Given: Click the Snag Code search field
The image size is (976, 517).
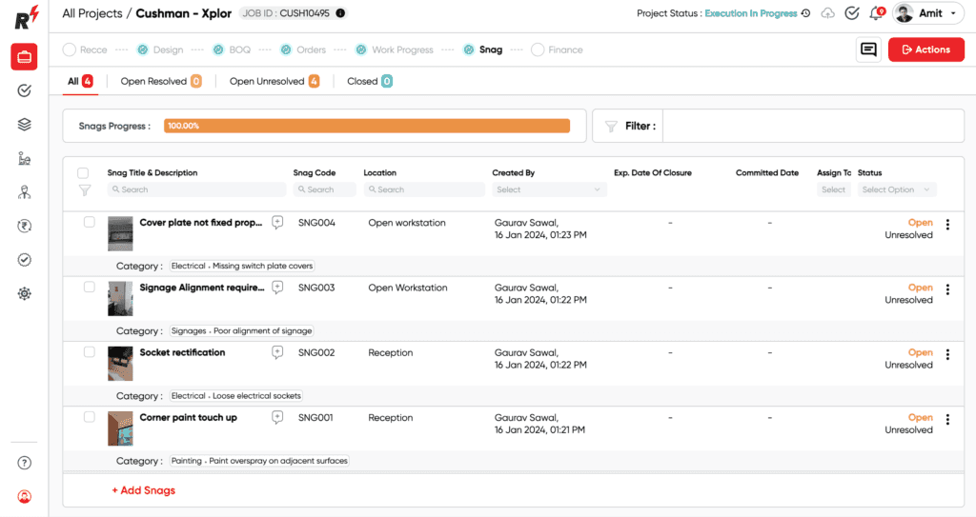Looking at the screenshot, I should coord(324,189).
